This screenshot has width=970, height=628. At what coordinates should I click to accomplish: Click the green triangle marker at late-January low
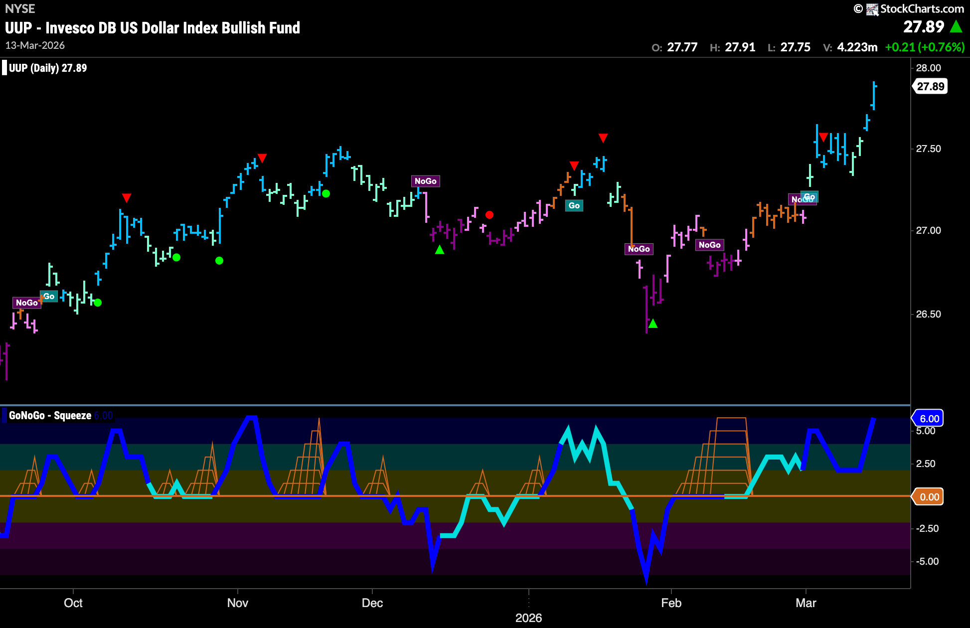[653, 323]
